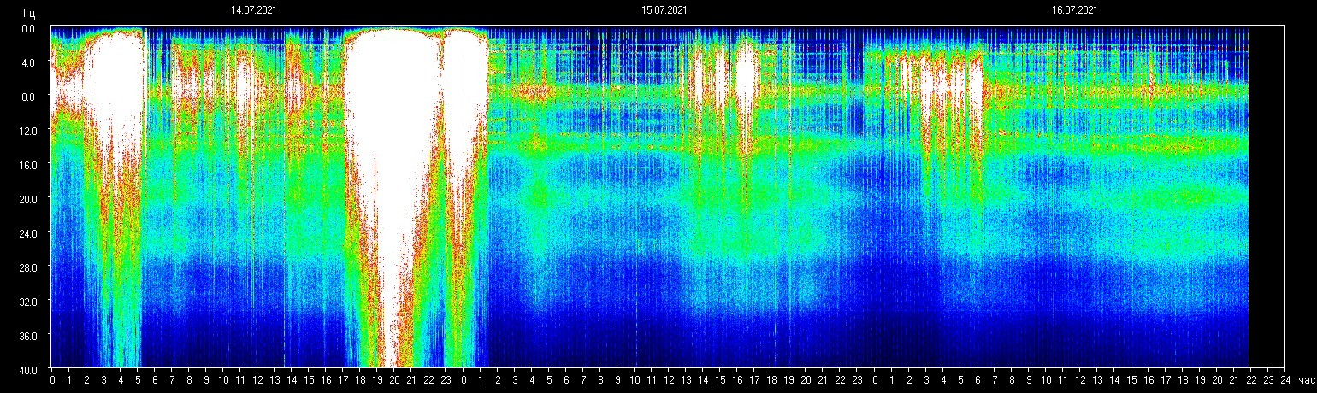This screenshot has height=393, width=1317.
Task: Click the 4.0 frequency axis label
Action: [x=28, y=62]
